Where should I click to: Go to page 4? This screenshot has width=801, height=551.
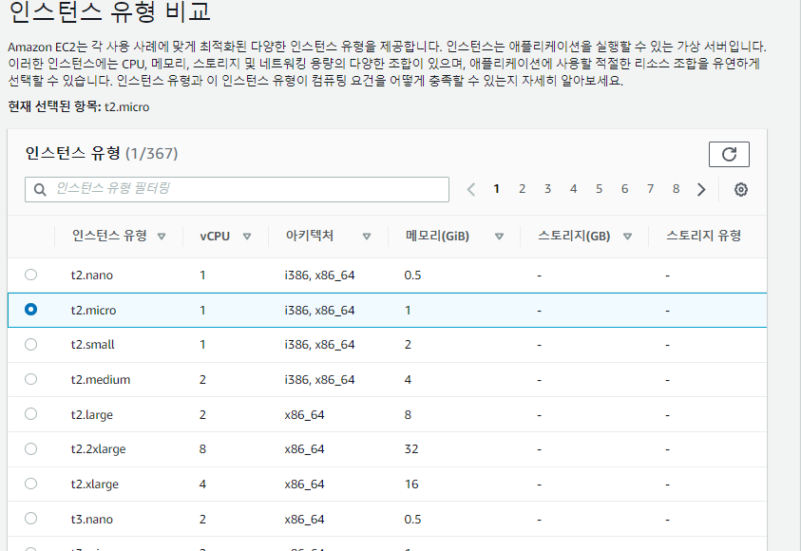point(573,189)
